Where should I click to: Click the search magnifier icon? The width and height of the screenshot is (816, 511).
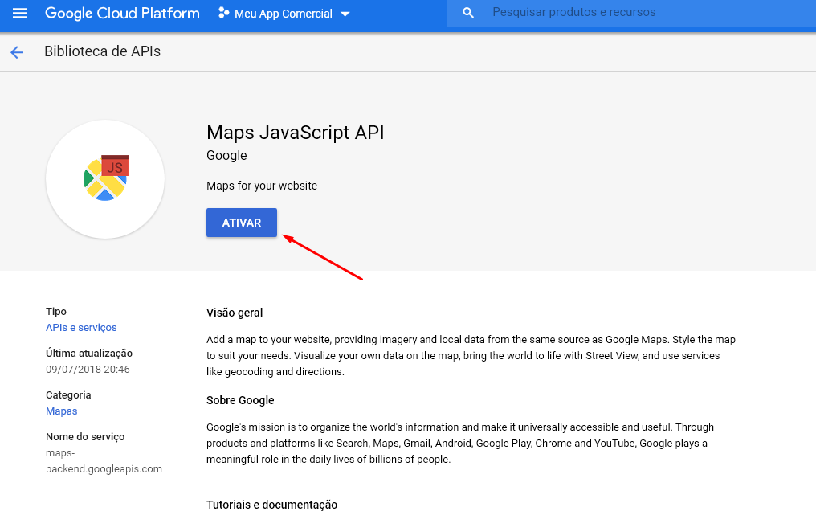tap(468, 13)
